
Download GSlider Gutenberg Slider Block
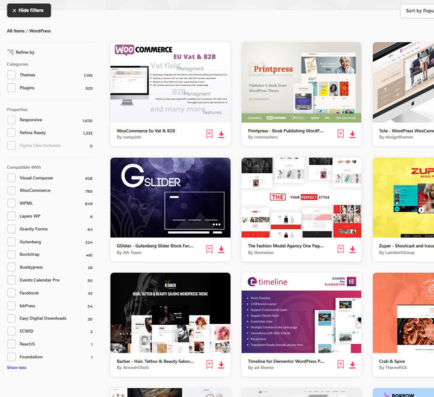[221, 250]
